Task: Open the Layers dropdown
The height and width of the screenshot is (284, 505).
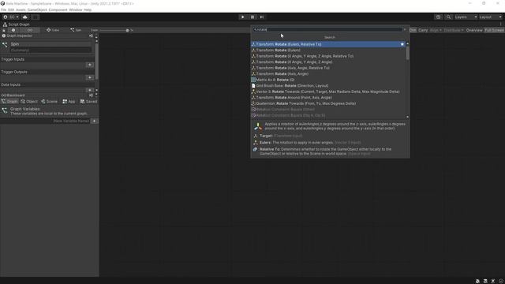Action: point(466,17)
